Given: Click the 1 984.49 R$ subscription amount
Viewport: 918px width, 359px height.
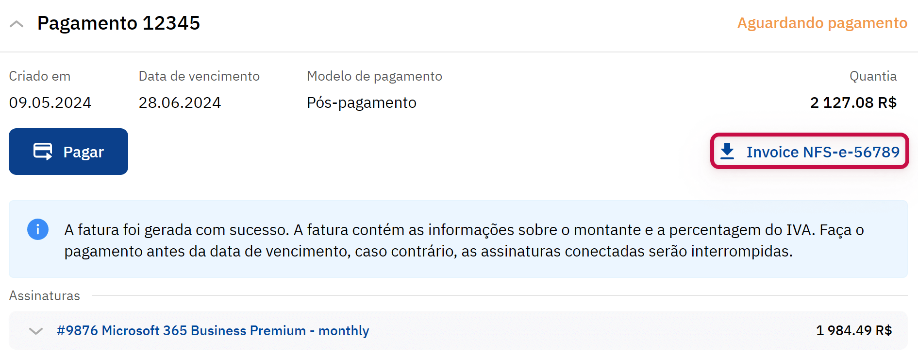Looking at the screenshot, I should tap(854, 331).
